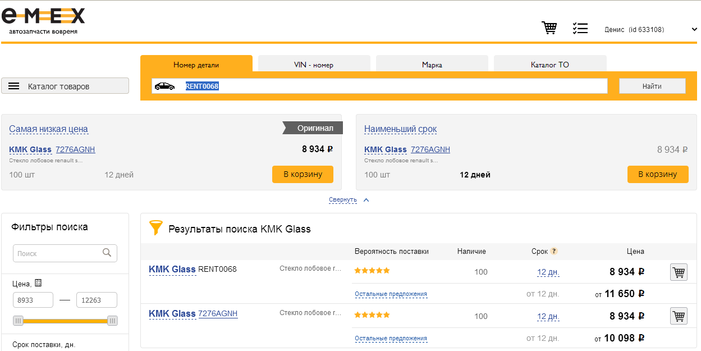This screenshot has width=701, height=351.
Task: Click the question mark hint next to Срок
Action: tap(554, 252)
